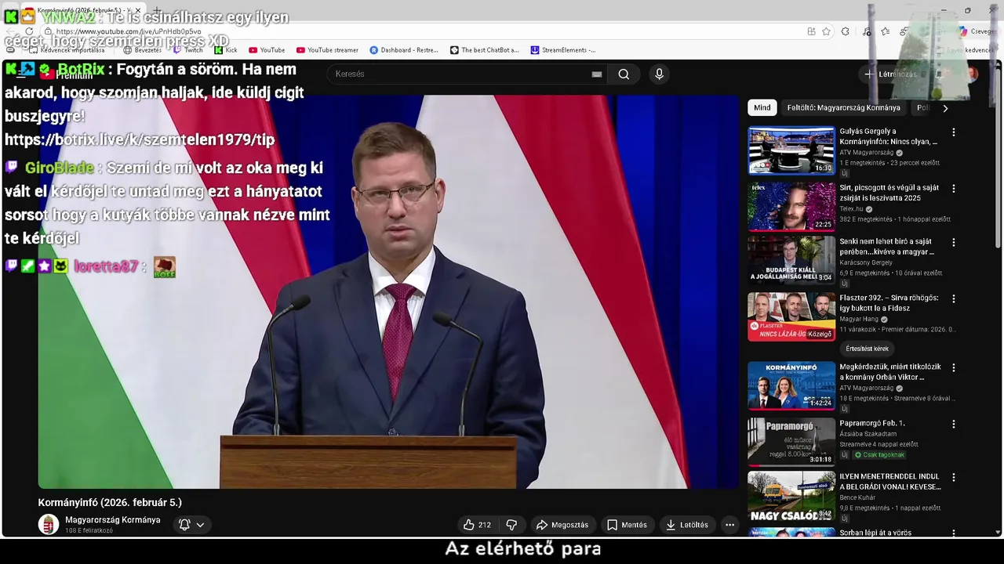Open Gulyás Gergely a Kormányinfón thumbnail
Viewport: 1004px width, 564px height.
click(x=791, y=150)
